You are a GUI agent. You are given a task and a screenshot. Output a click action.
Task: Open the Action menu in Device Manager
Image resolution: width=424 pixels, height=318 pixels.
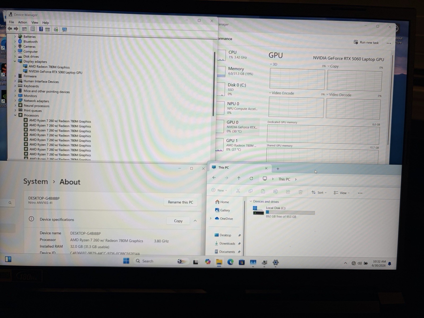tap(23, 22)
